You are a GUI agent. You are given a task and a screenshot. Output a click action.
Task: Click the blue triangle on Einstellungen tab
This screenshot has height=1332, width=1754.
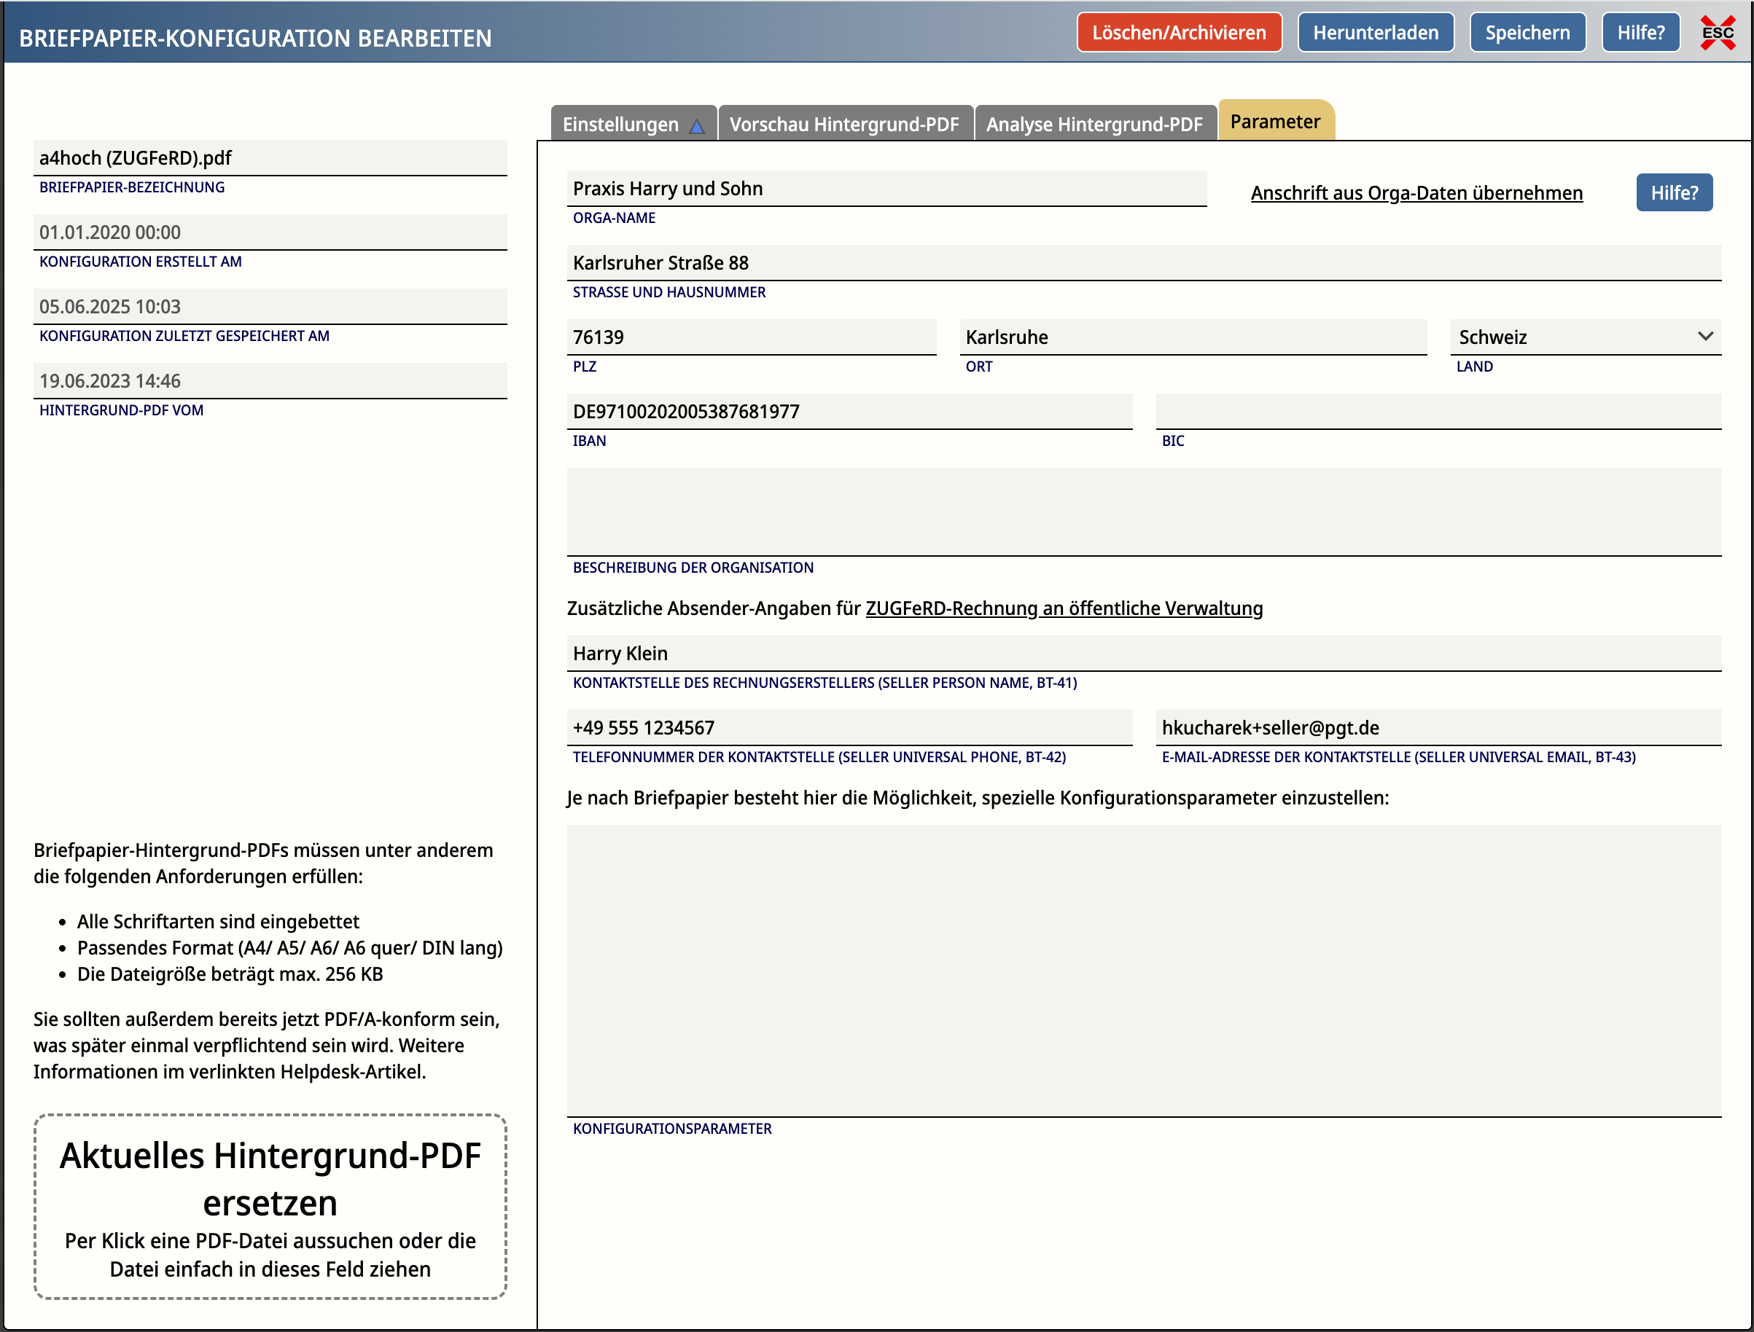point(696,126)
